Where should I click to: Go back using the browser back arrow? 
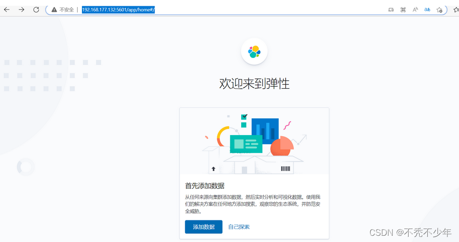coord(7,10)
